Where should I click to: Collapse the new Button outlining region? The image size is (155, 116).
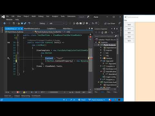18,53
